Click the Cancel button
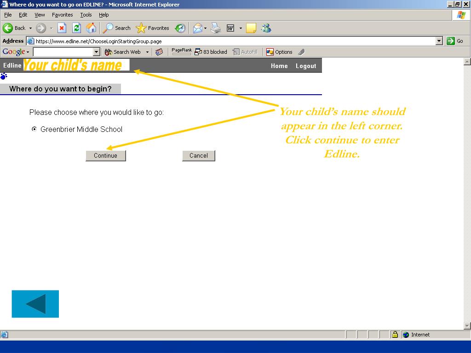 199,156
